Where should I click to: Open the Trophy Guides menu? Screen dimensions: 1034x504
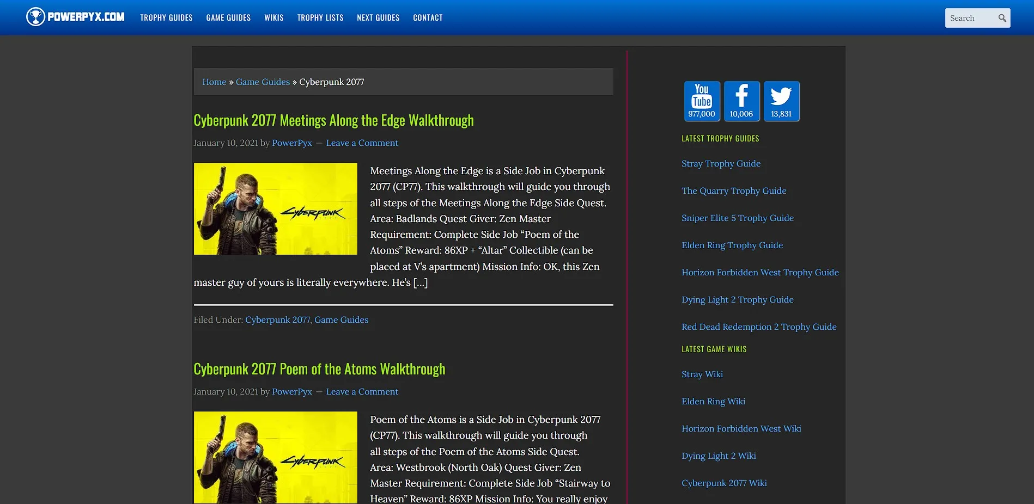pos(166,17)
